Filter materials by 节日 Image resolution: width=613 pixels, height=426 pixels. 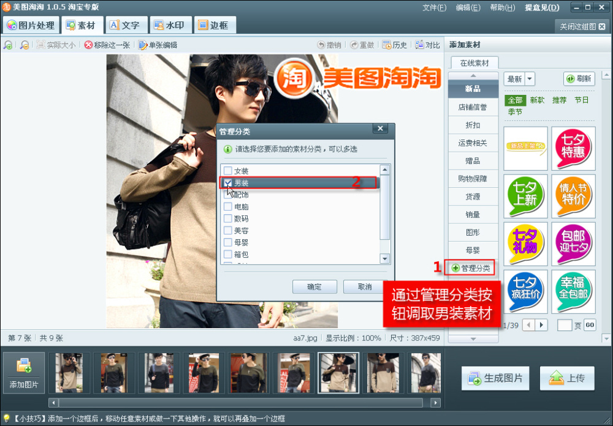(x=582, y=100)
